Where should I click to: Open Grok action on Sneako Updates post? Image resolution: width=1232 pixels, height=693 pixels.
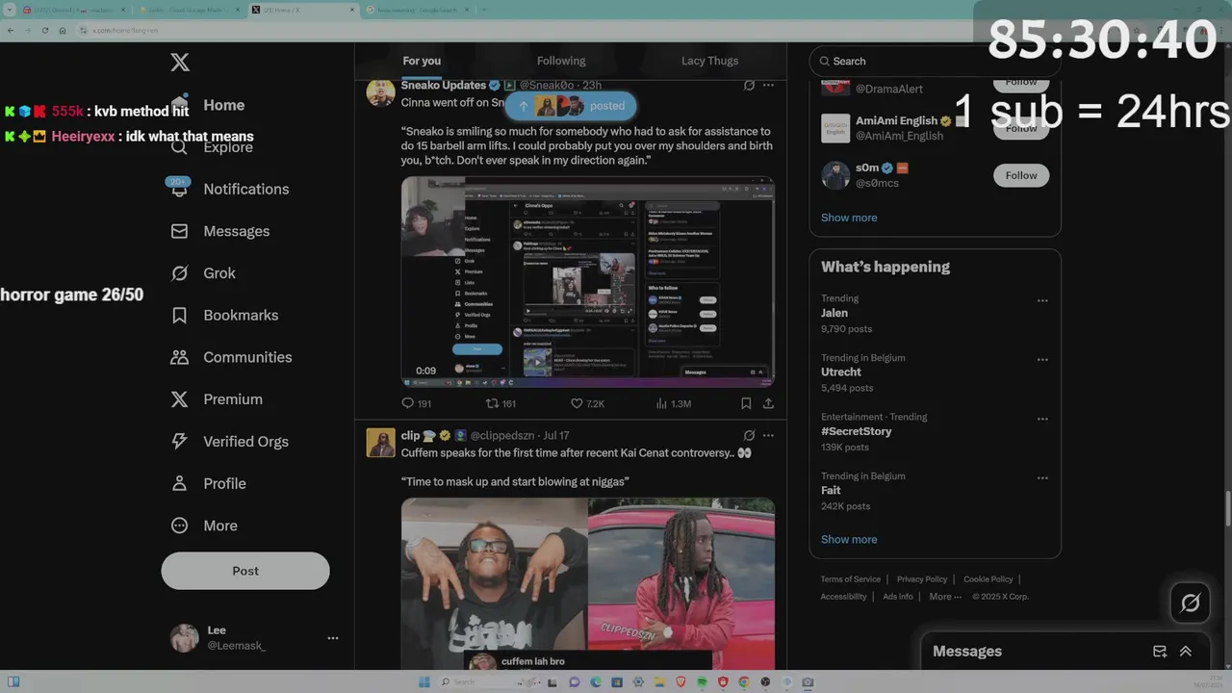tap(749, 85)
